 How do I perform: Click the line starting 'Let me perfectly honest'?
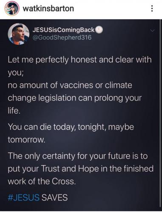[80, 60]
